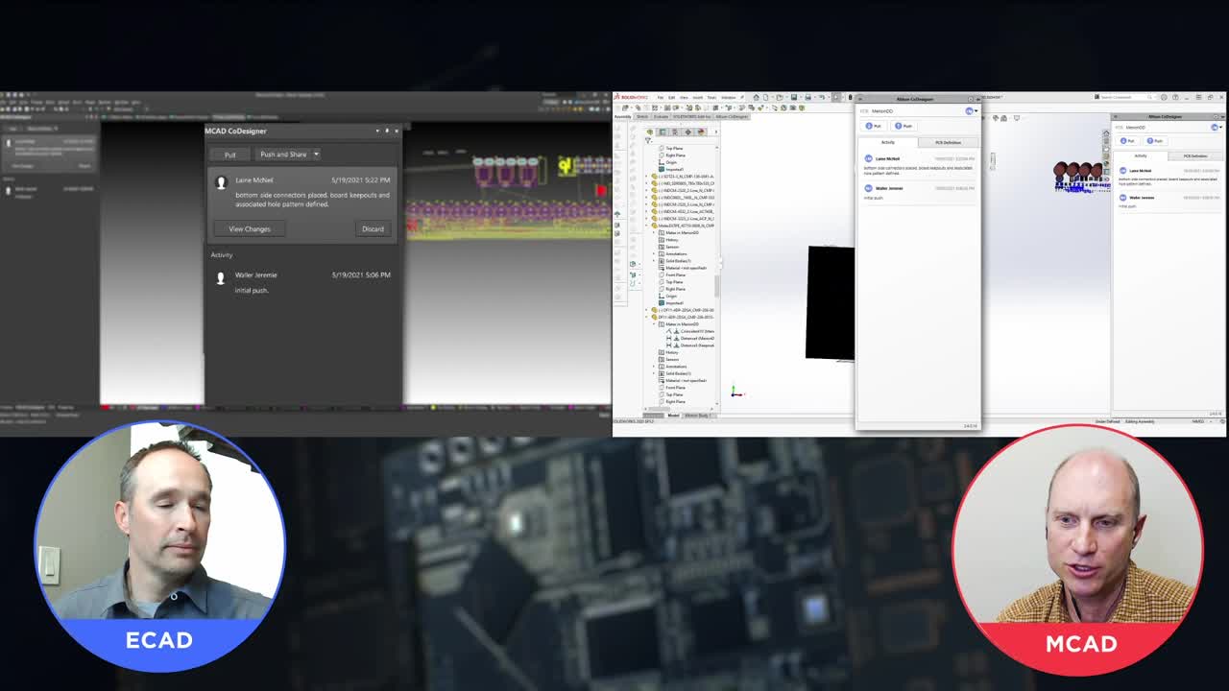
Task: Open MCAD CoDesigner panel options arrow
Action: (x=377, y=131)
